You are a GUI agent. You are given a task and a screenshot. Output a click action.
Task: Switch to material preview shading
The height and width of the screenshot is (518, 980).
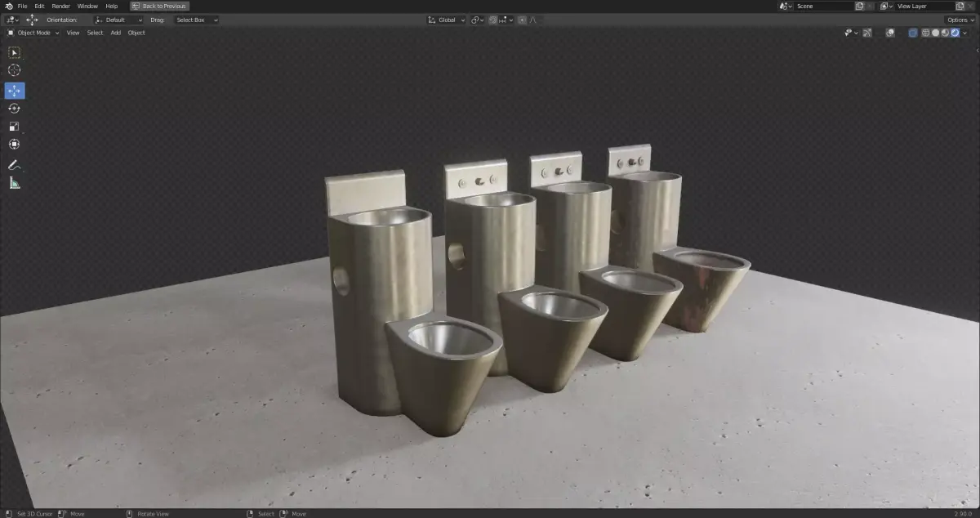[x=945, y=33]
